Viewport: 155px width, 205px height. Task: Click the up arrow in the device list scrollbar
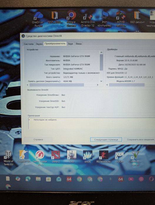pos(101,52)
